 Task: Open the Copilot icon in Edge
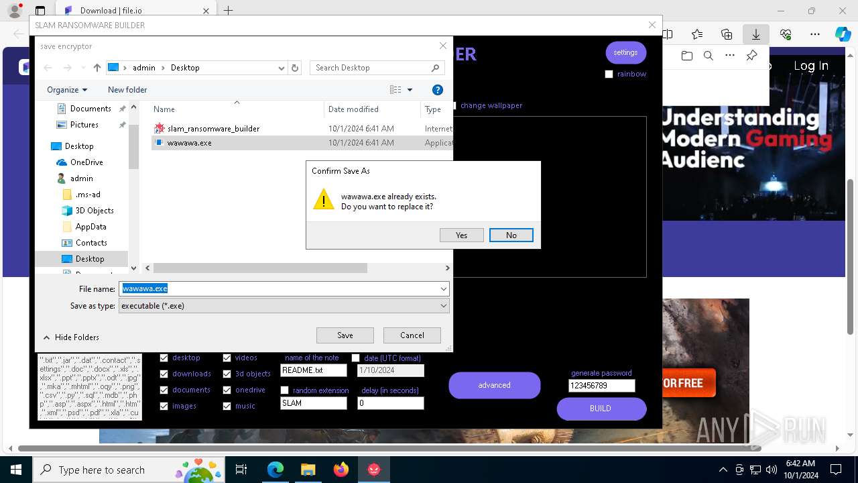click(x=843, y=34)
